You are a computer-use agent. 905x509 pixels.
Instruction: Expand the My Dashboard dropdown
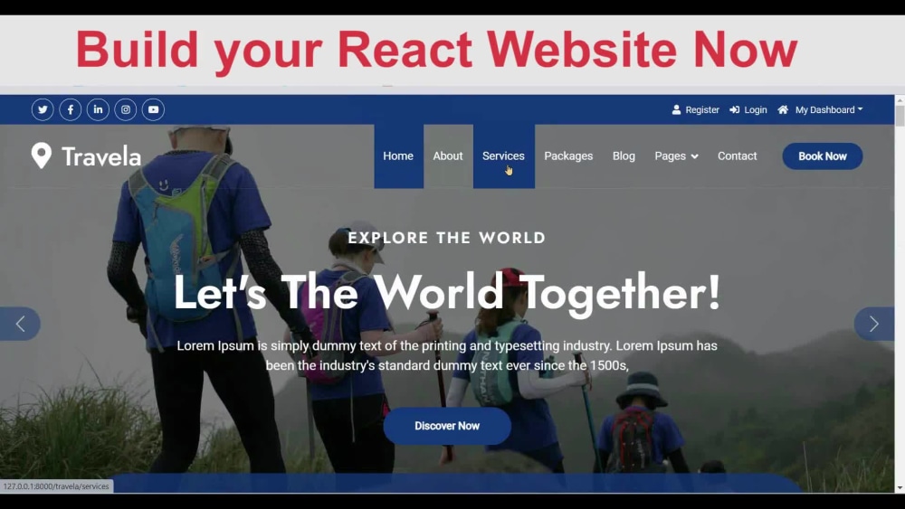(829, 109)
